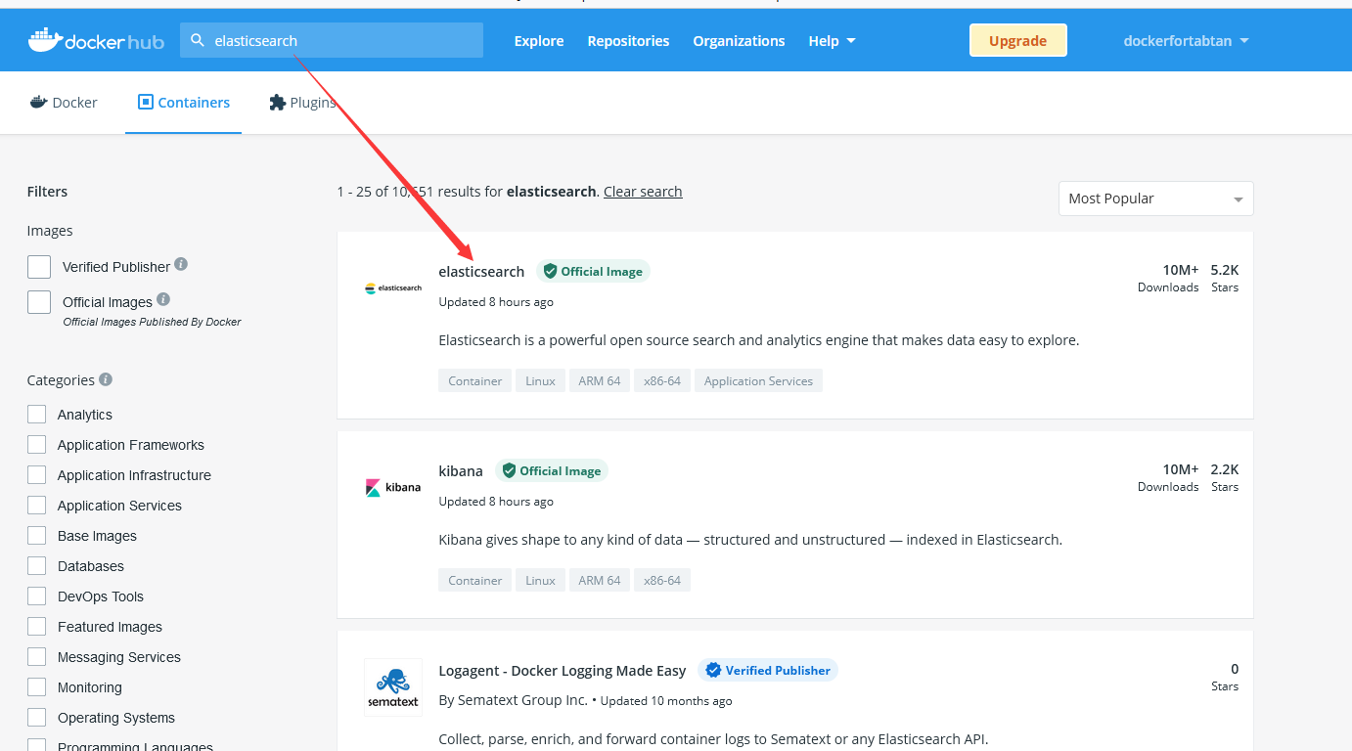Viewport: 1352px width, 751px height.
Task: Open Logagent - Docker Logging Made Easy
Action: [x=563, y=670]
